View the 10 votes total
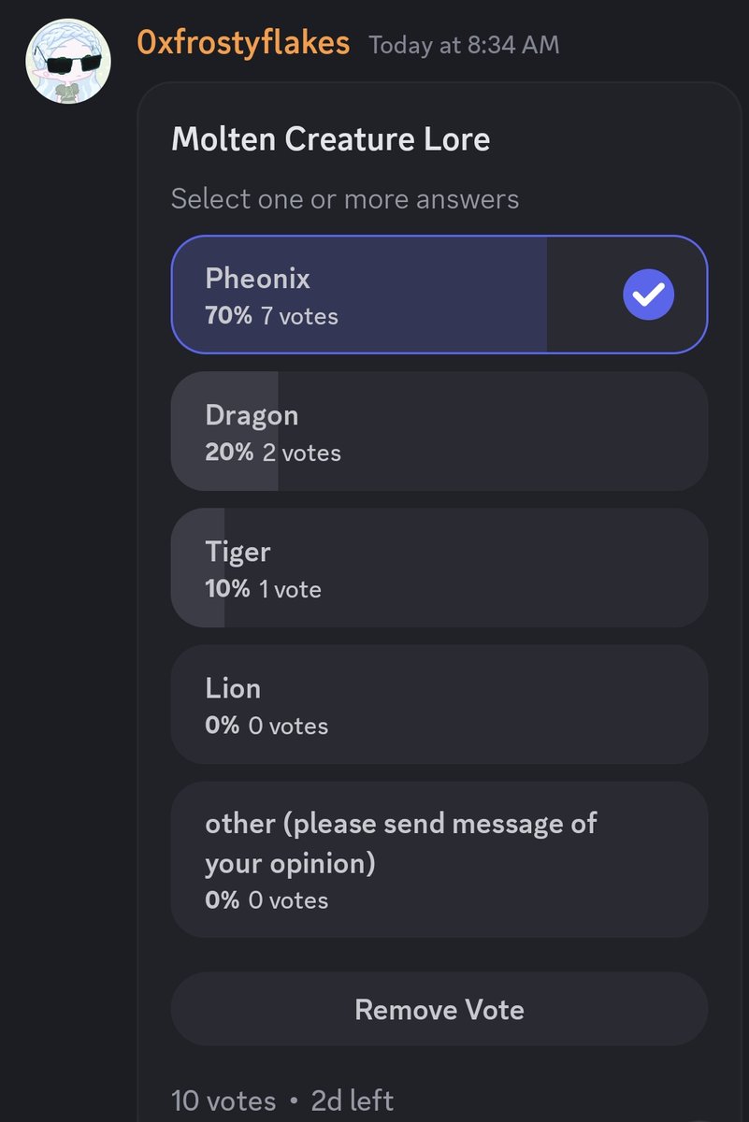The height and width of the screenshot is (1122, 749). click(223, 1100)
